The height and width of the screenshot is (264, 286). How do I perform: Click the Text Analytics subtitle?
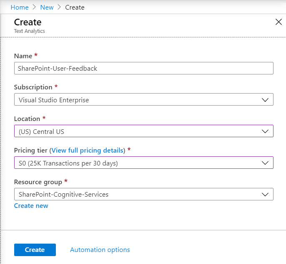30,31
